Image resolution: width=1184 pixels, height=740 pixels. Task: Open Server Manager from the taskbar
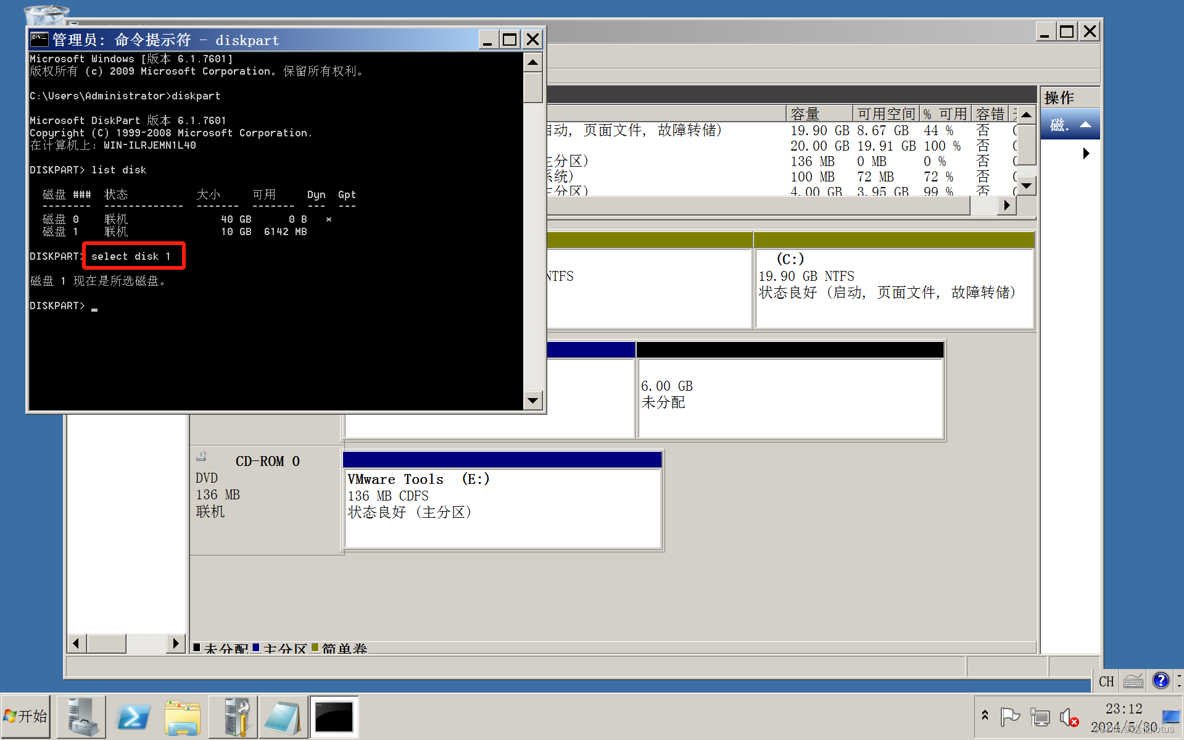coord(81,717)
